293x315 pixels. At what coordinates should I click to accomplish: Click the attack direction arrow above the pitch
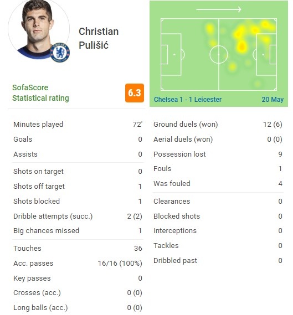pos(219,9)
